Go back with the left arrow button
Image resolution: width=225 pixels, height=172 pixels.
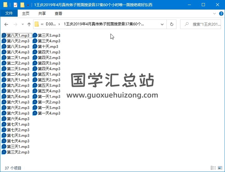pos(6,24)
